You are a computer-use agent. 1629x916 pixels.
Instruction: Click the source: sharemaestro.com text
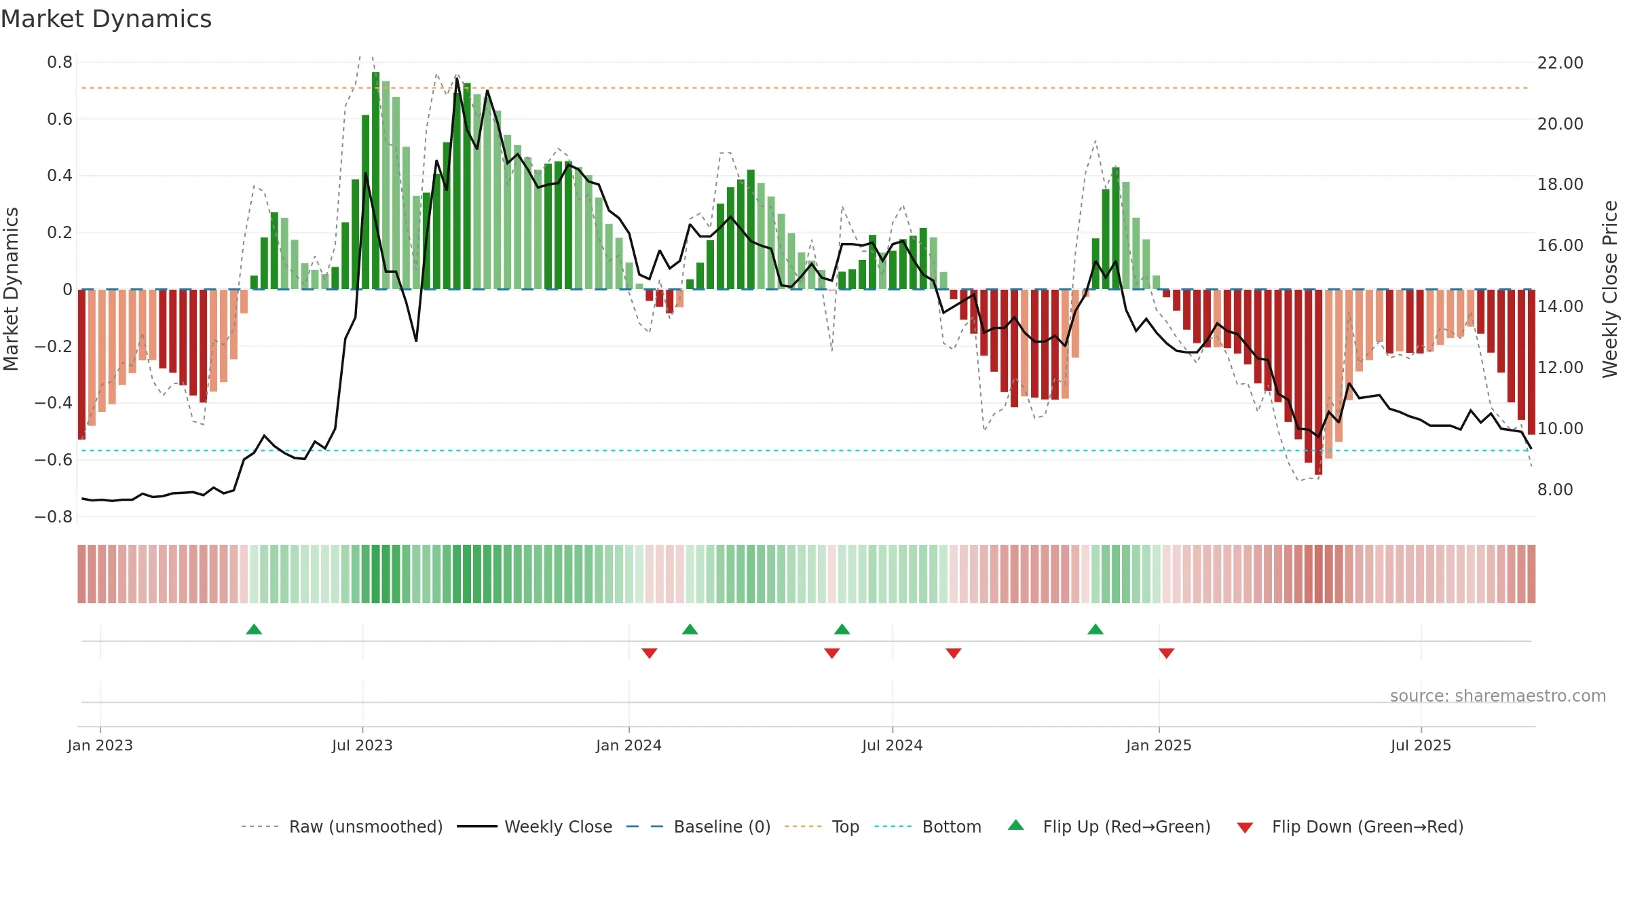click(x=1498, y=695)
